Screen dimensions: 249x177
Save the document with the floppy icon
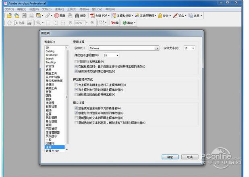pyautogui.click(x=24, y=16)
